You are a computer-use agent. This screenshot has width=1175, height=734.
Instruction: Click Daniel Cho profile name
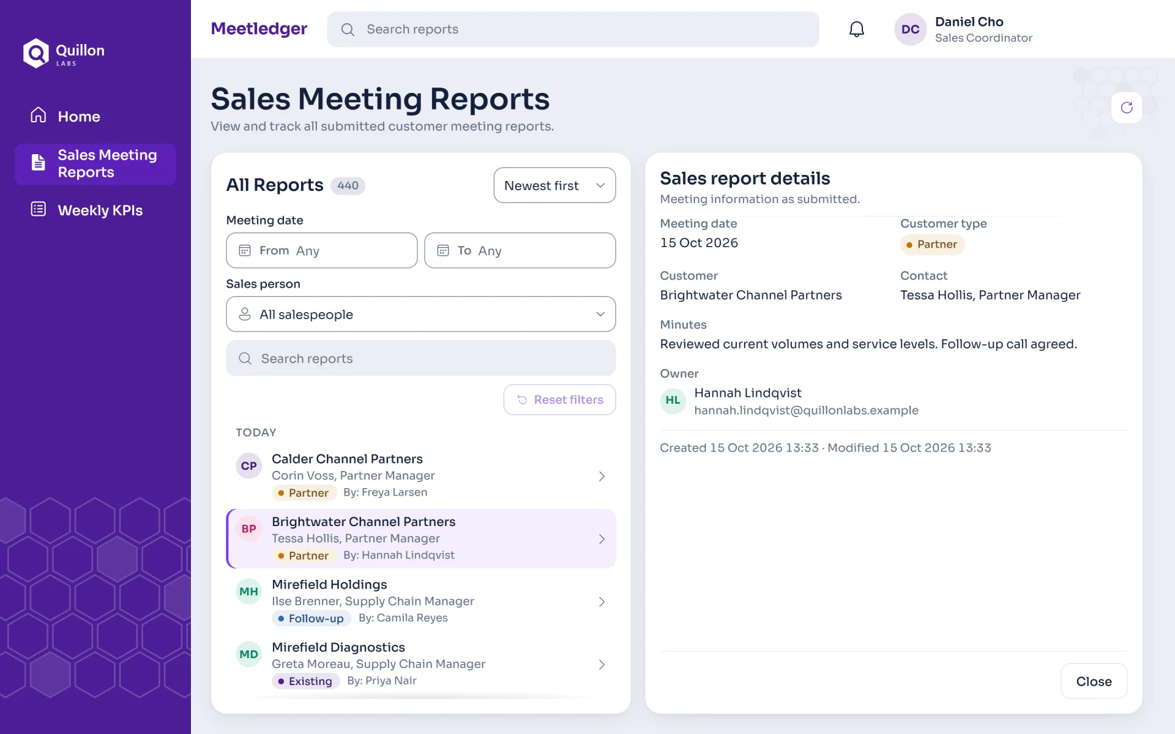pyautogui.click(x=969, y=21)
